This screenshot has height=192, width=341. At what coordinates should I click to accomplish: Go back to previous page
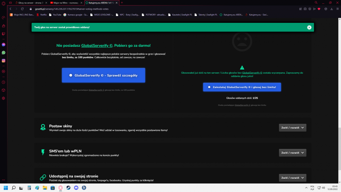click(x=11, y=9)
